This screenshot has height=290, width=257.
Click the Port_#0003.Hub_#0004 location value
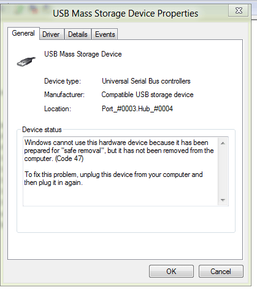tap(137, 109)
